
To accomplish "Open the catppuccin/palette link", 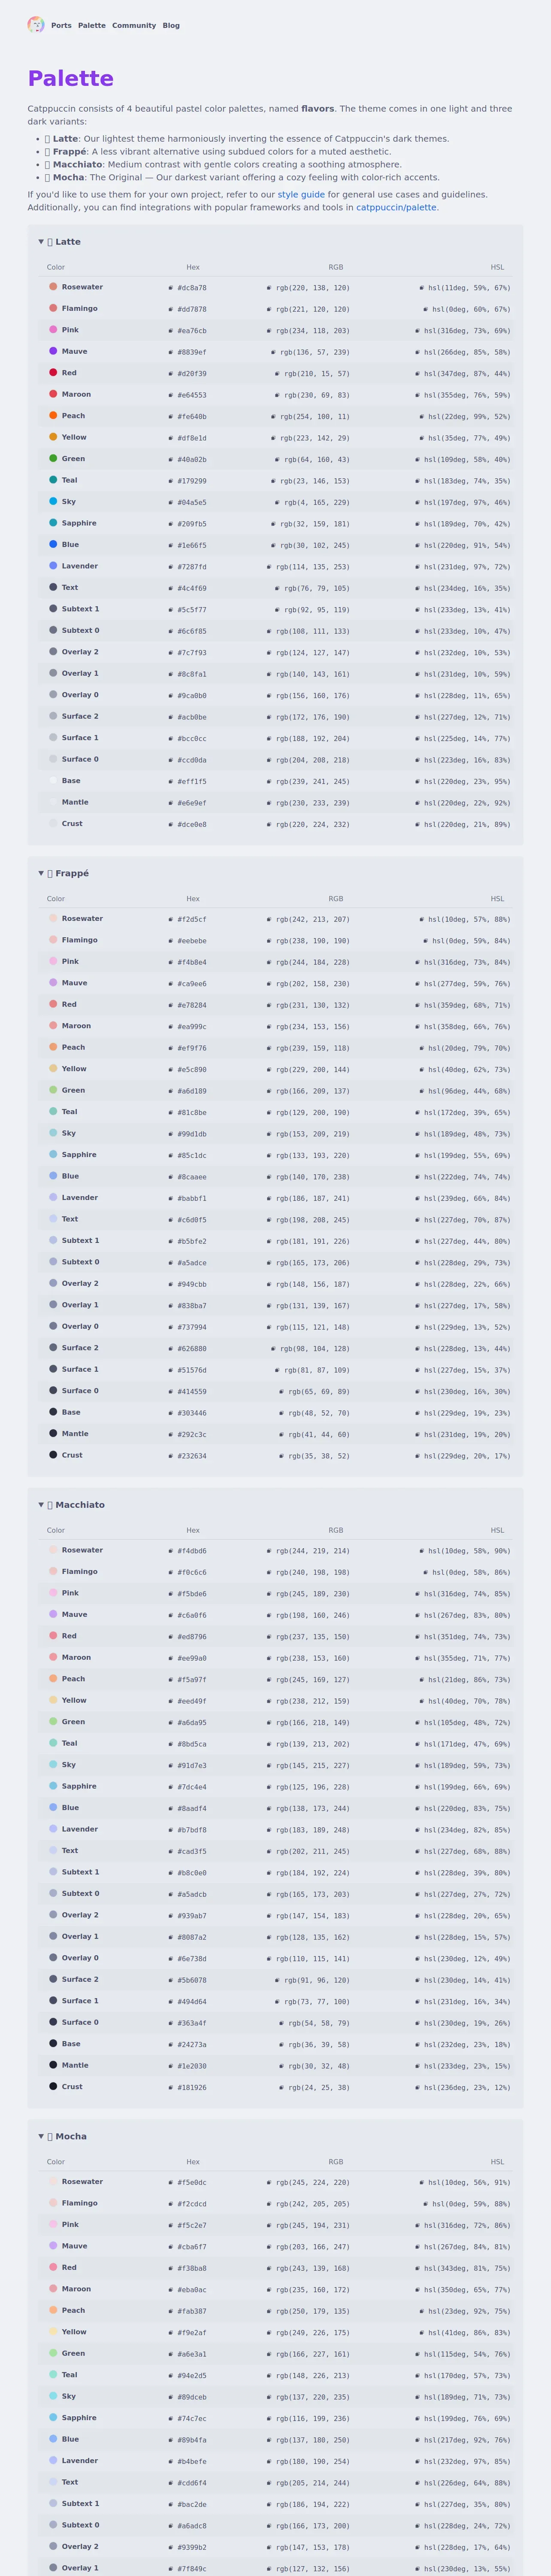I will click(x=396, y=208).
